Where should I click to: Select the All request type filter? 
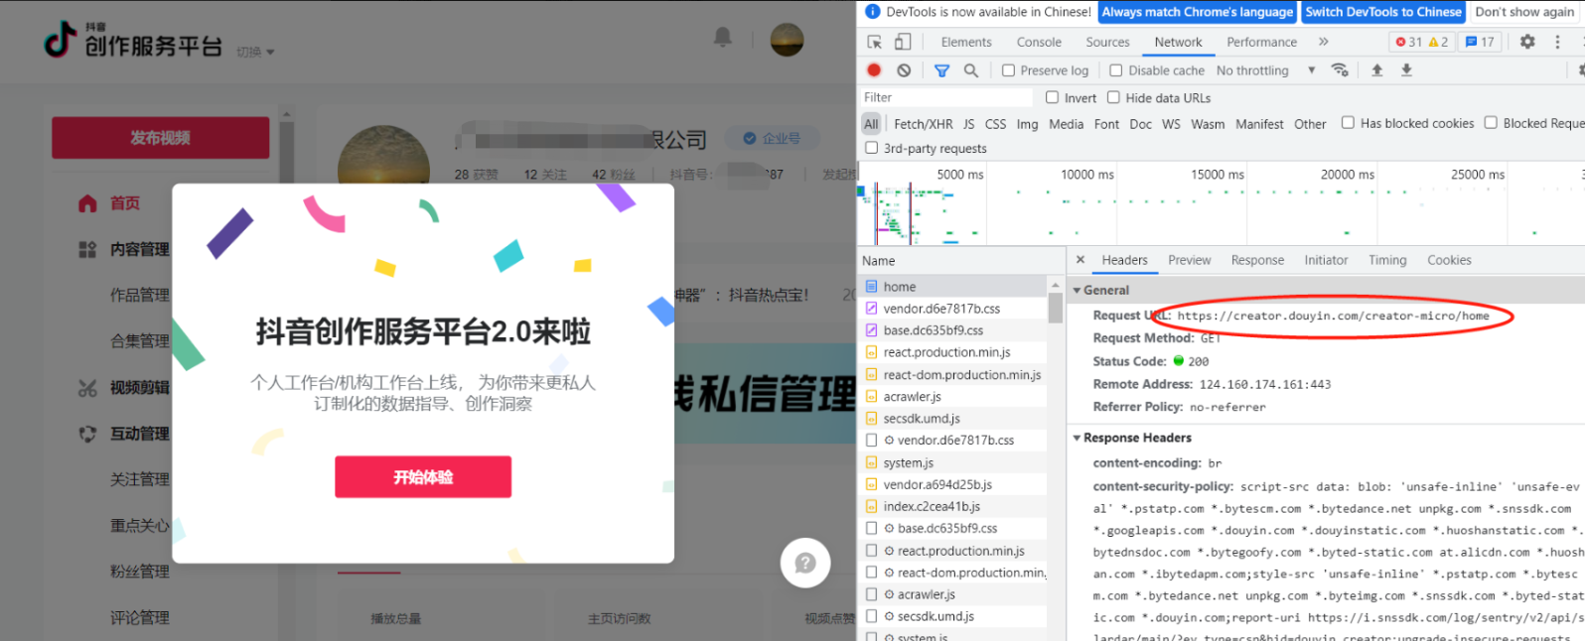coord(871,124)
